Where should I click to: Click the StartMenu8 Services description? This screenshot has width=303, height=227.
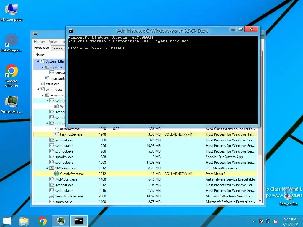coord(221,168)
